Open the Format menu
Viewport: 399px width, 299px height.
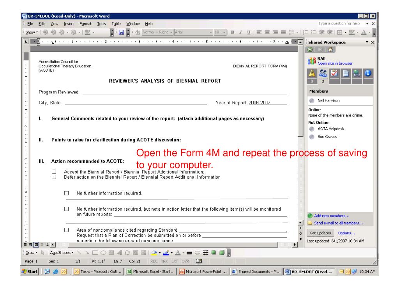85,24
